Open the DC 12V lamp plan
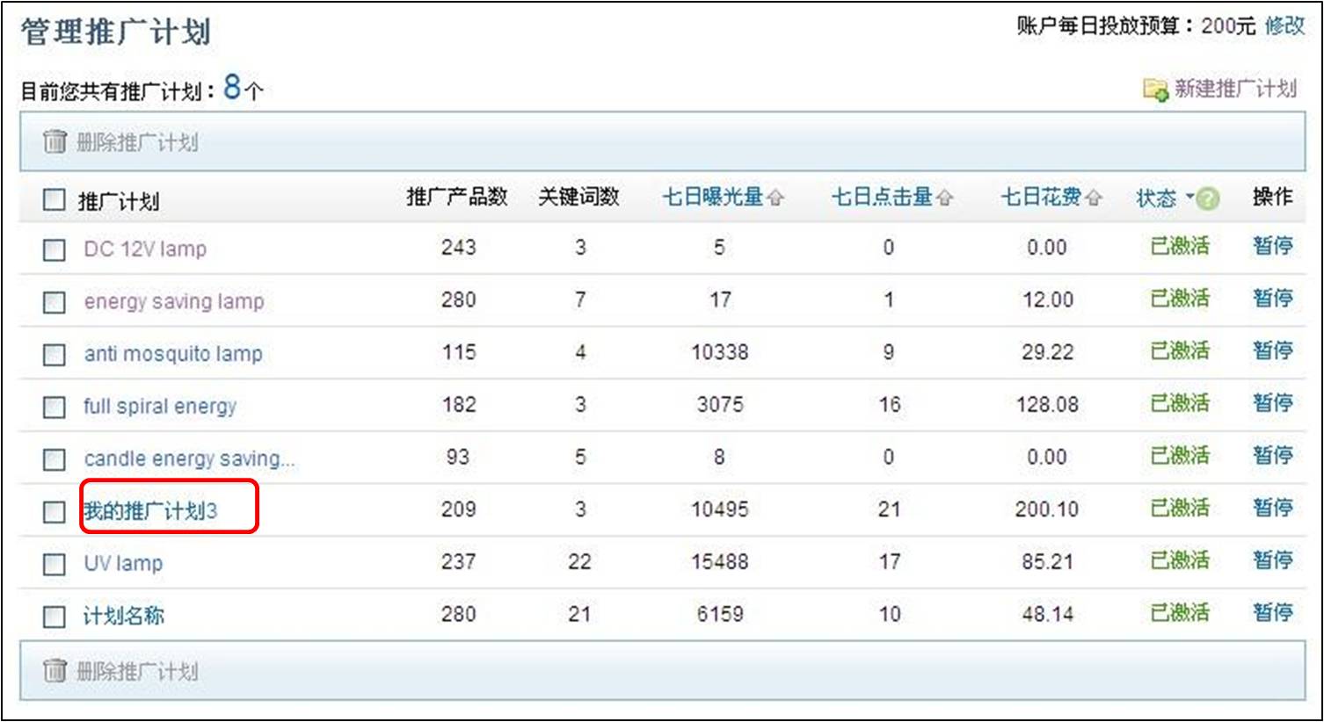Viewport: 1324px width, 722px height. (x=145, y=249)
